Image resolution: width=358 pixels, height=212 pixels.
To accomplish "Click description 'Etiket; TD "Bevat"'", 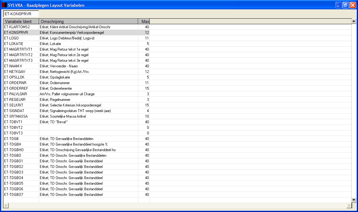I will click(x=54, y=122).
